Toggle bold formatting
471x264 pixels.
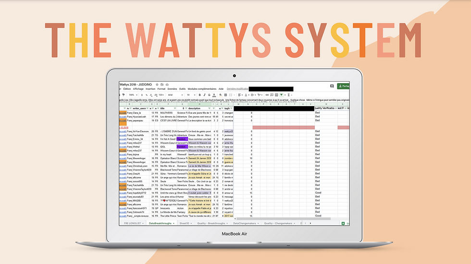[x=200, y=95]
